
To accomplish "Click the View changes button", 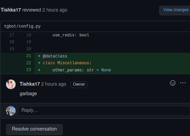I will click(176, 10).
